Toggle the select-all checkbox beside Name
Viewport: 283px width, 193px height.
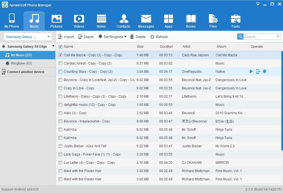[61, 47]
